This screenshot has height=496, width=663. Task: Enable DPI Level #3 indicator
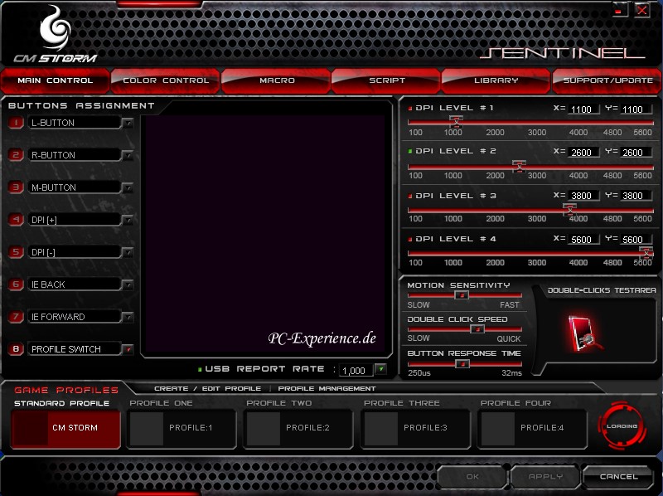[x=409, y=196]
